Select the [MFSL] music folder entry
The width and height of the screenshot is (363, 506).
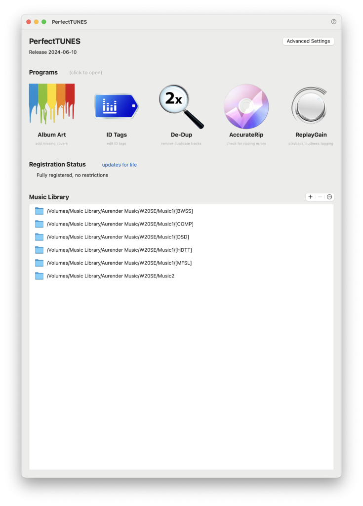119,263
